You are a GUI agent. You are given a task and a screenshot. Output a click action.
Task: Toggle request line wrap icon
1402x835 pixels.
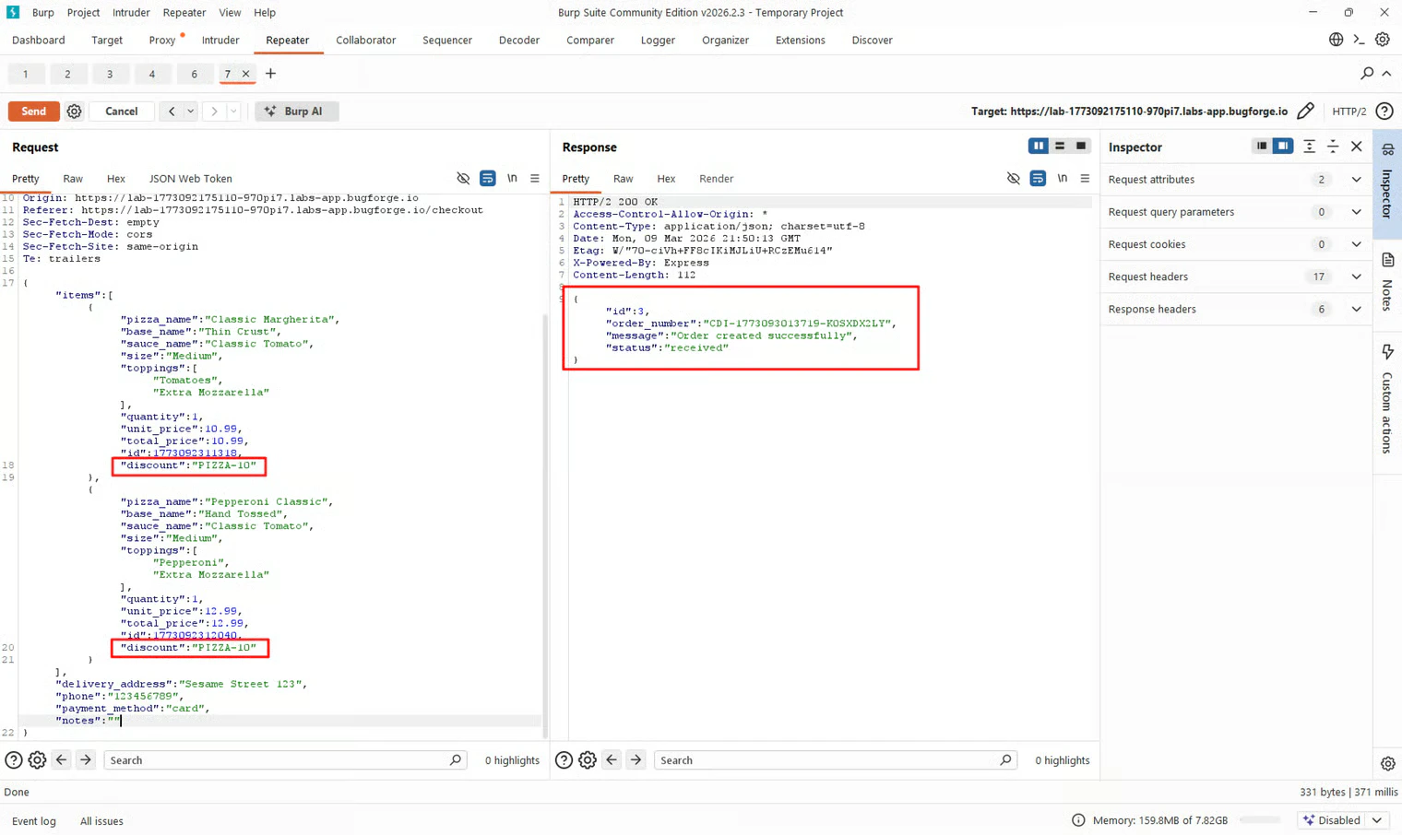(487, 179)
